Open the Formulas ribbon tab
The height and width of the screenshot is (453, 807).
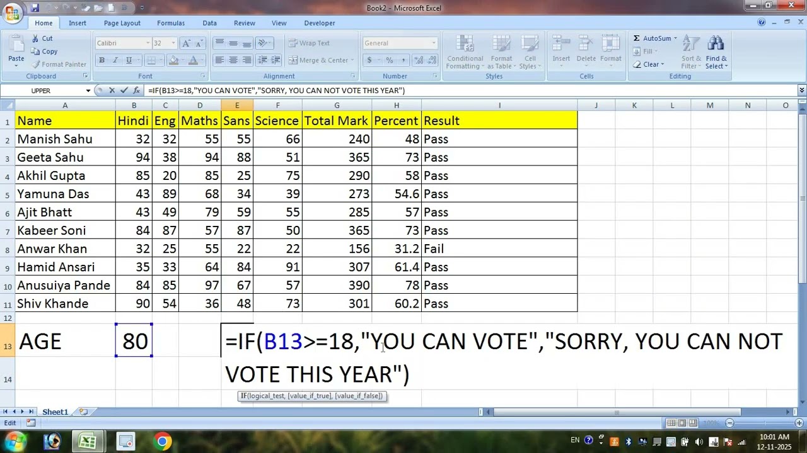pyautogui.click(x=171, y=23)
